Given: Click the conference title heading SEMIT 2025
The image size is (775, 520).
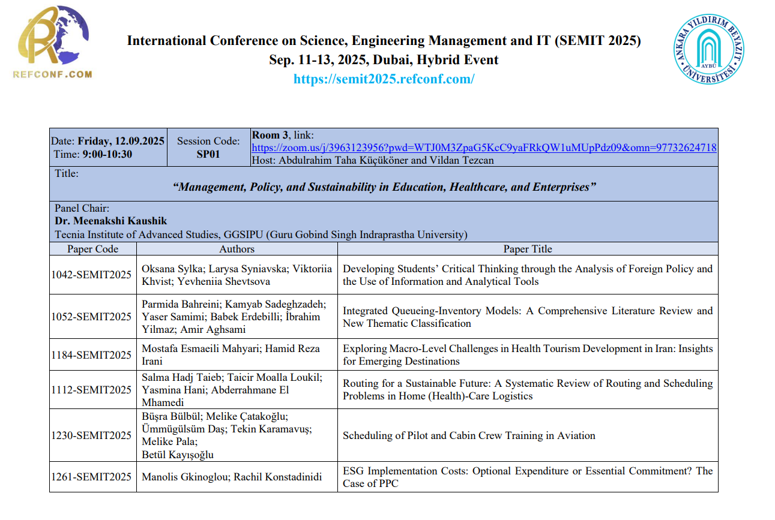Looking at the screenshot, I should pos(384,41).
